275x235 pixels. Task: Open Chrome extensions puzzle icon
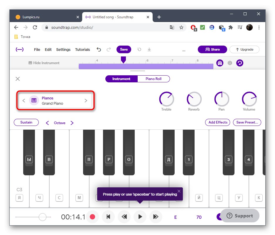coord(231,27)
